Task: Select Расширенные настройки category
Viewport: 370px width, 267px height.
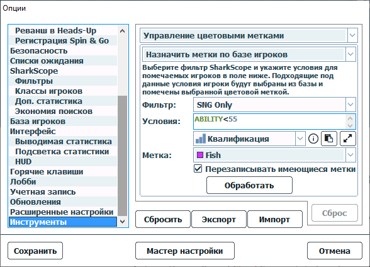Action: (63, 212)
